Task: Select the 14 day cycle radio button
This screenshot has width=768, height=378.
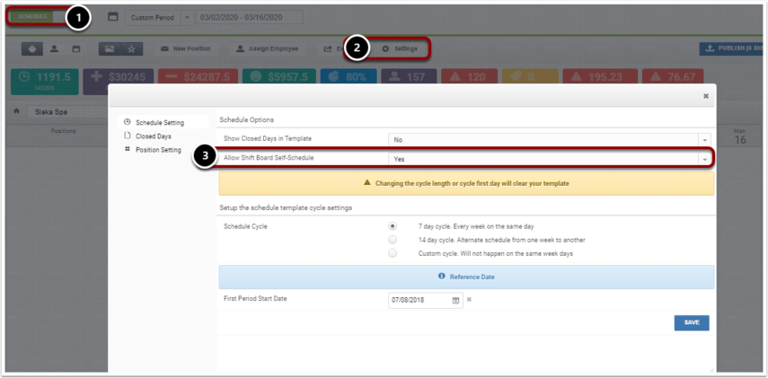Action: pos(393,240)
